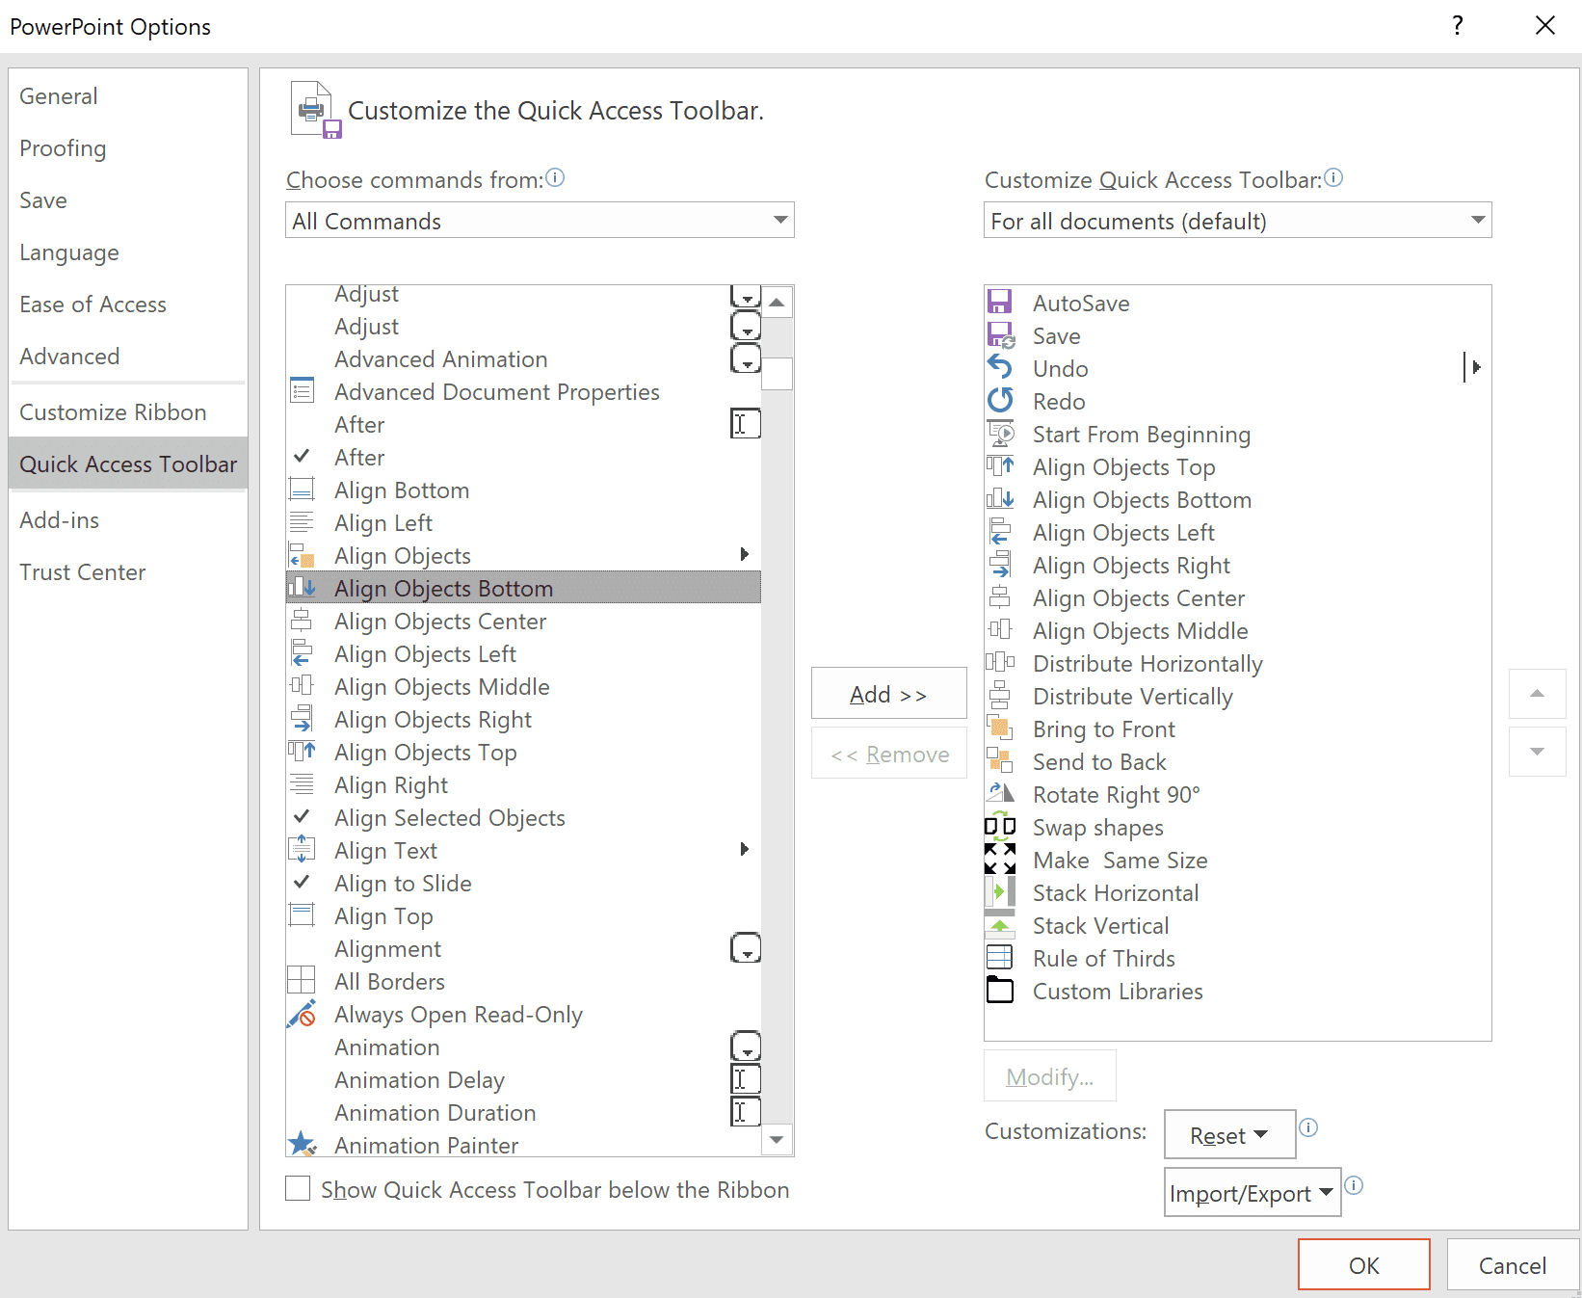The image size is (1582, 1298).
Task: Open the Advanced options category
Action: [128, 357]
